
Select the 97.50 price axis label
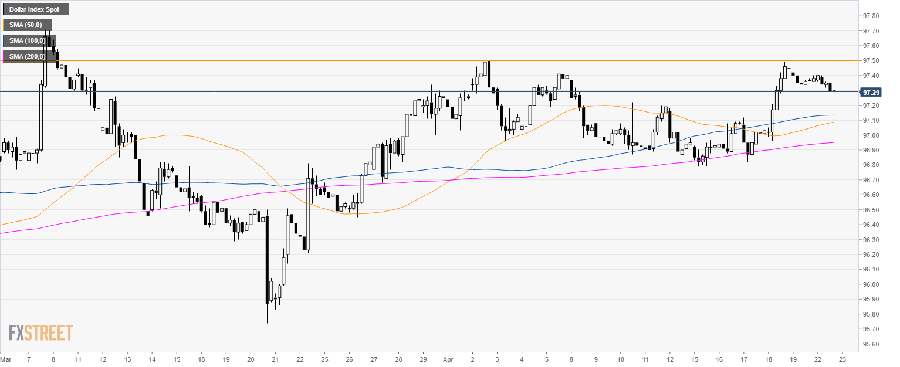point(871,60)
